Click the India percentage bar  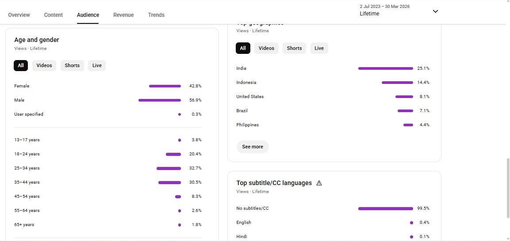[x=385, y=68]
